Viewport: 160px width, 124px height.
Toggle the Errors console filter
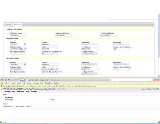29,83
